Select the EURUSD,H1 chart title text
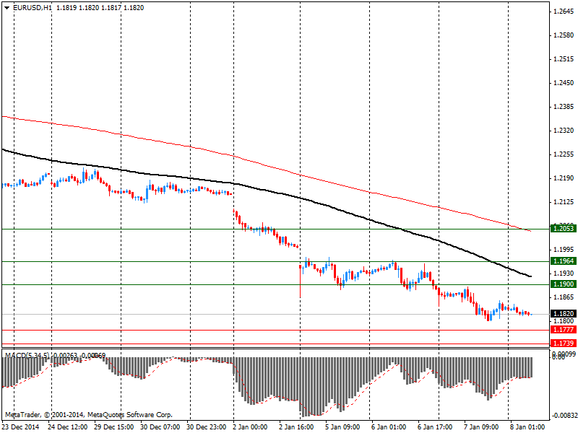 (x=33, y=8)
